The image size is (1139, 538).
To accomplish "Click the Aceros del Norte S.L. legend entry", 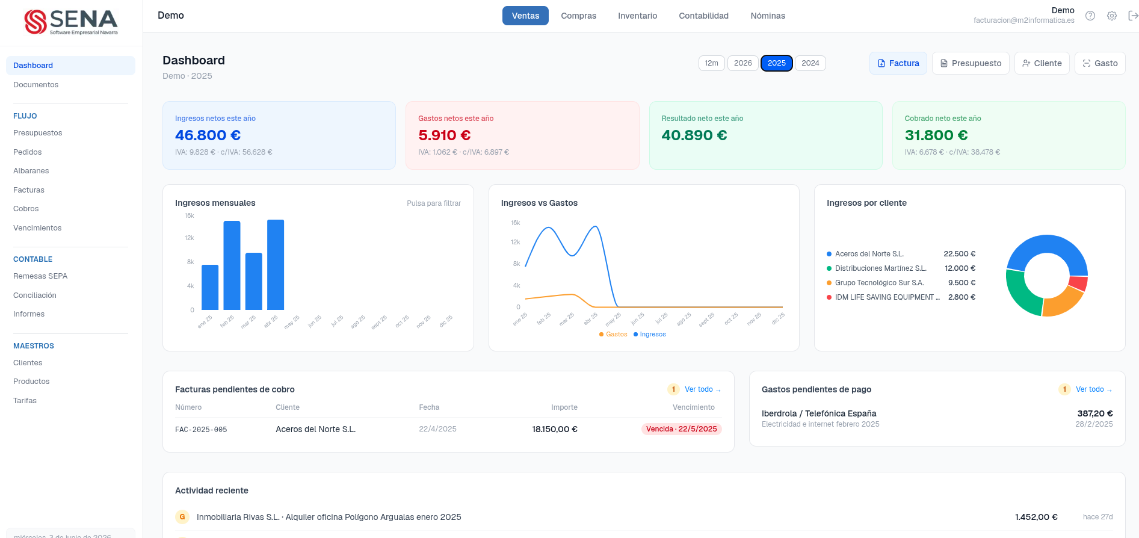I will tap(901, 254).
